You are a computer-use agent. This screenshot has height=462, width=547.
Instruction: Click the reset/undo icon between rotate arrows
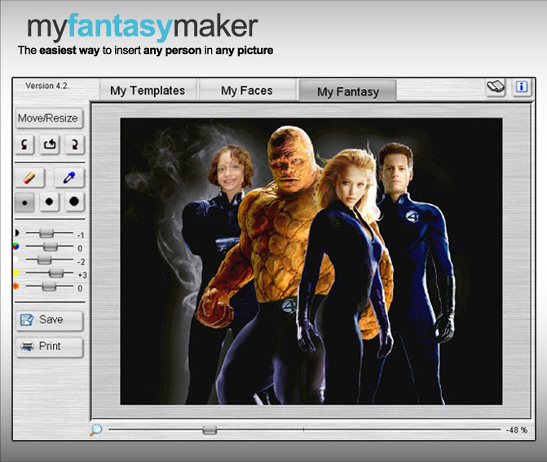point(50,144)
